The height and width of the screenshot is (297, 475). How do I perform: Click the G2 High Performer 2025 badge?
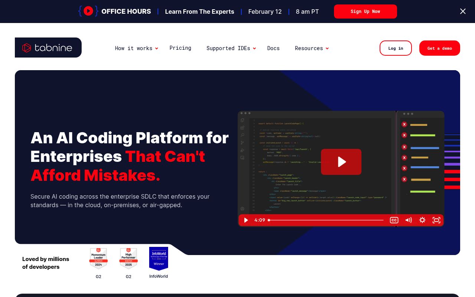[128, 258]
